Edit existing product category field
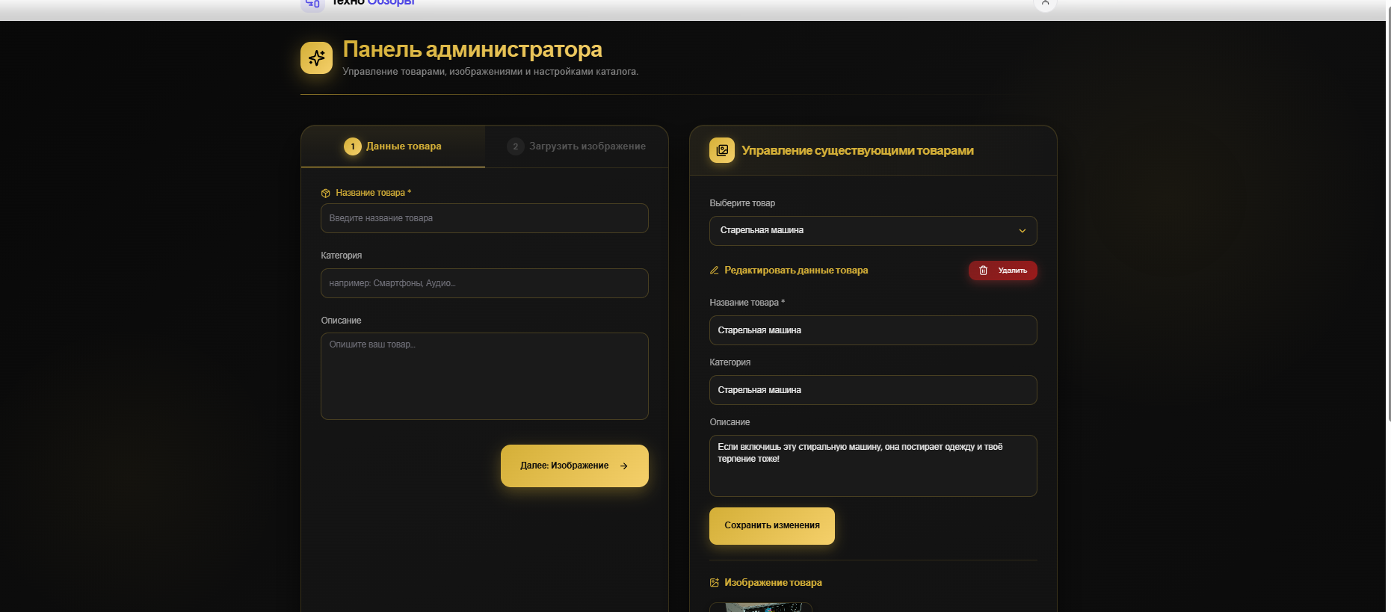Image resolution: width=1391 pixels, height=612 pixels. point(873,390)
